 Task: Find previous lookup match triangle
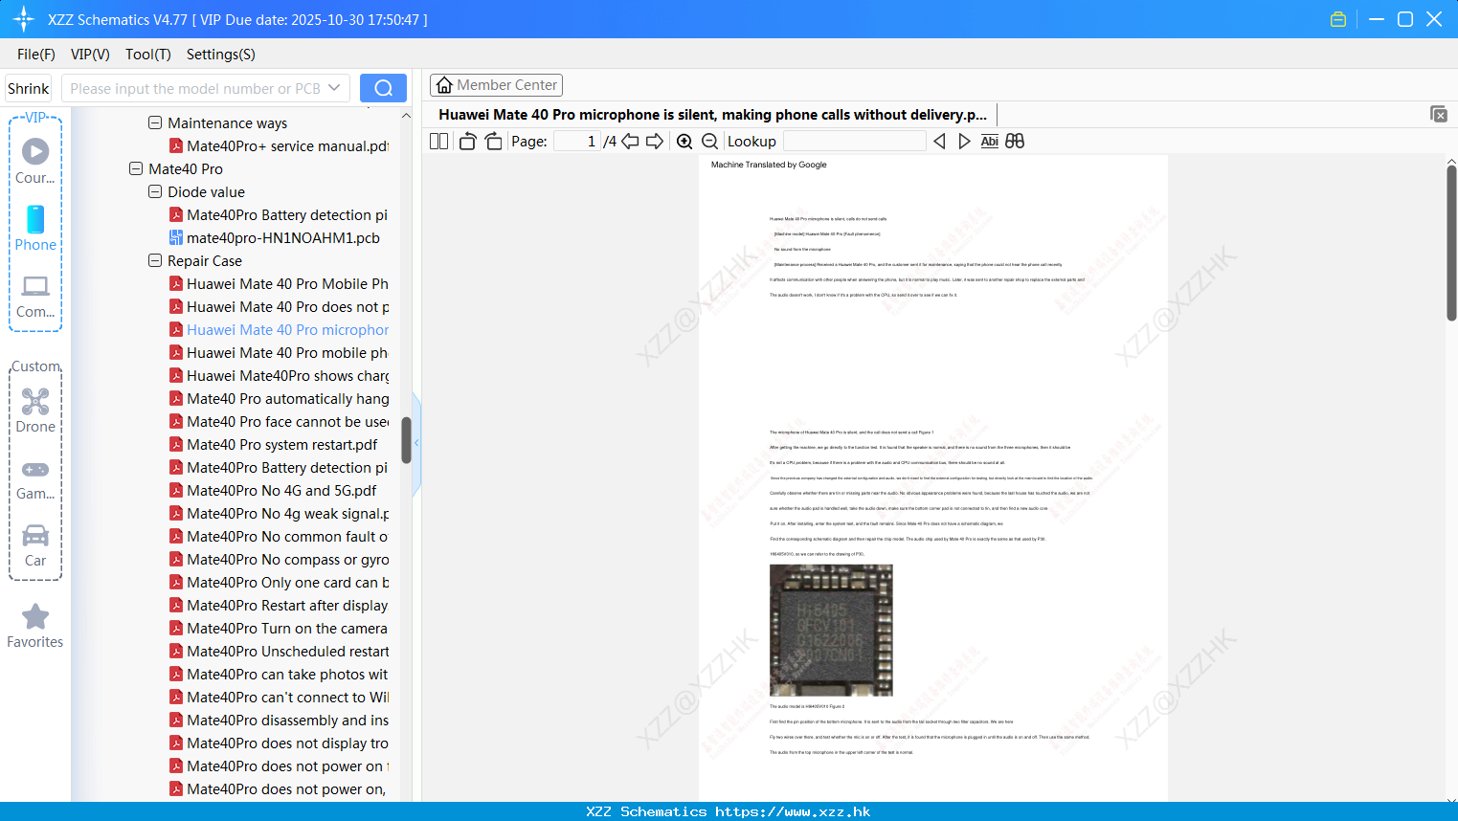(939, 142)
